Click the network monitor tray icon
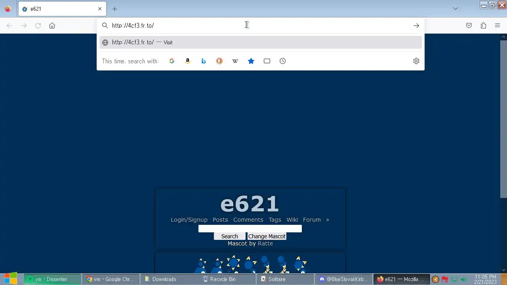 point(454,279)
